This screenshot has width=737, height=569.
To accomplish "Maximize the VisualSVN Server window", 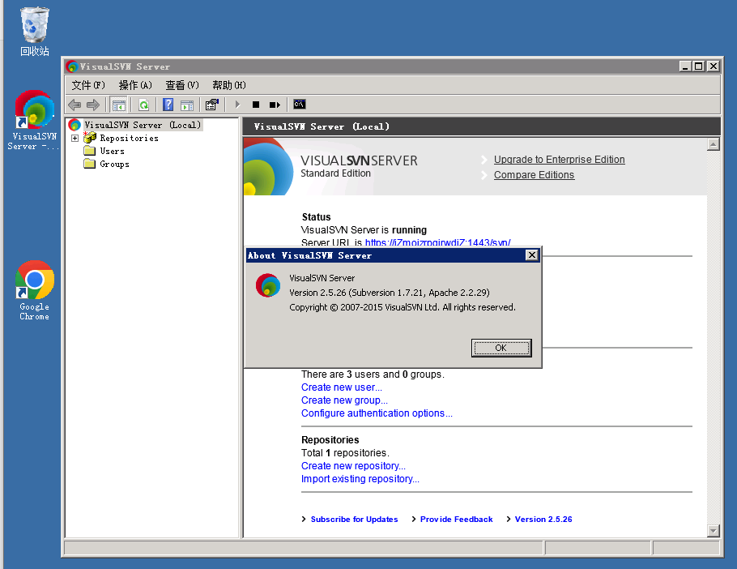I will click(699, 66).
